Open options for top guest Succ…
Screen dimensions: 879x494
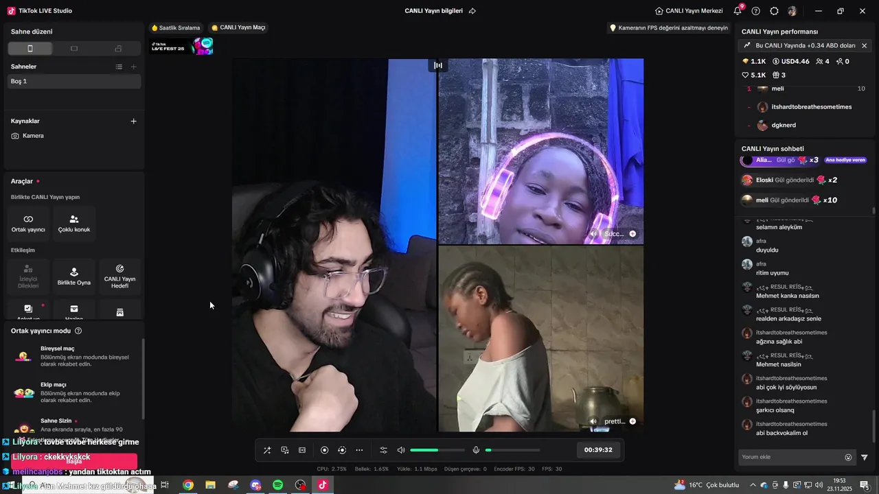click(x=632, y=234)
